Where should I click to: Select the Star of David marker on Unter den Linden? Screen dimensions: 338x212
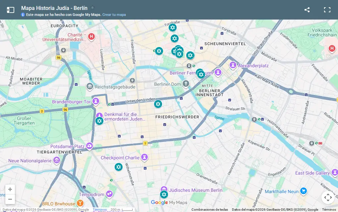158,104
